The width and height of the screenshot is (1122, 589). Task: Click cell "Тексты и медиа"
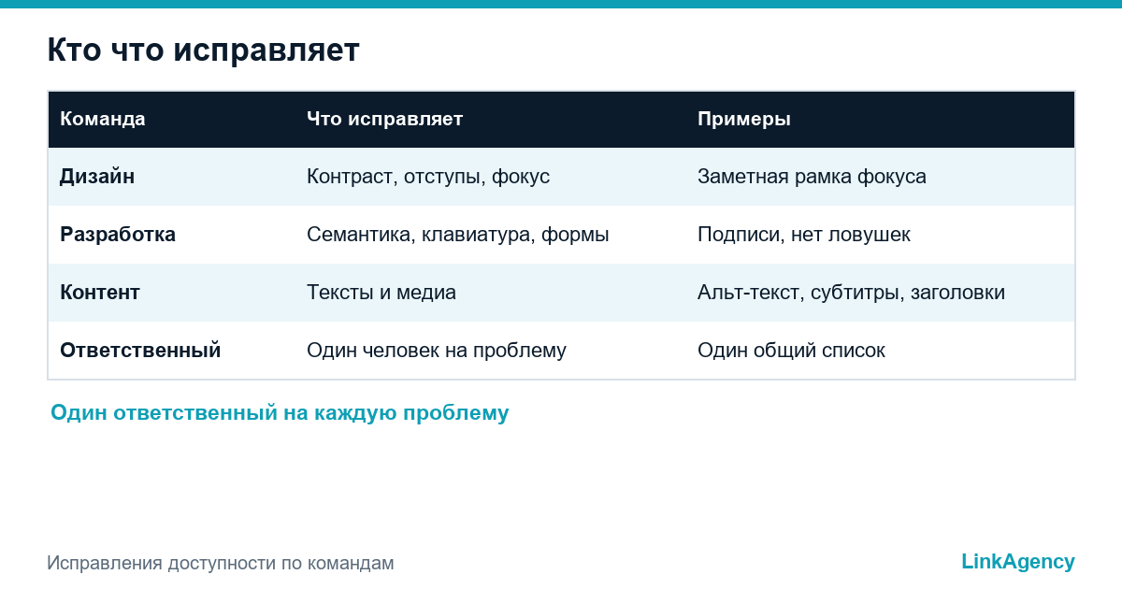coord(381,293)
